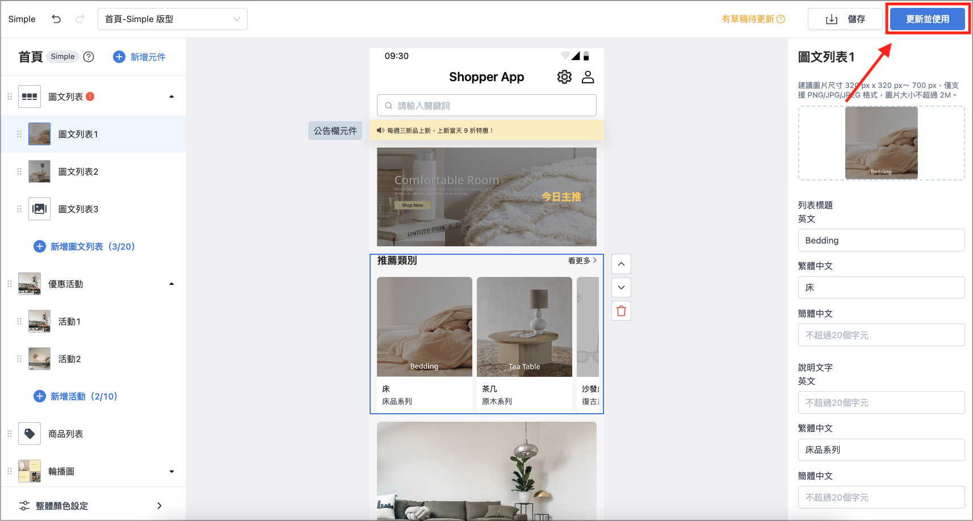Select 圖文列表2 in the sidebar

pos(93,171)
